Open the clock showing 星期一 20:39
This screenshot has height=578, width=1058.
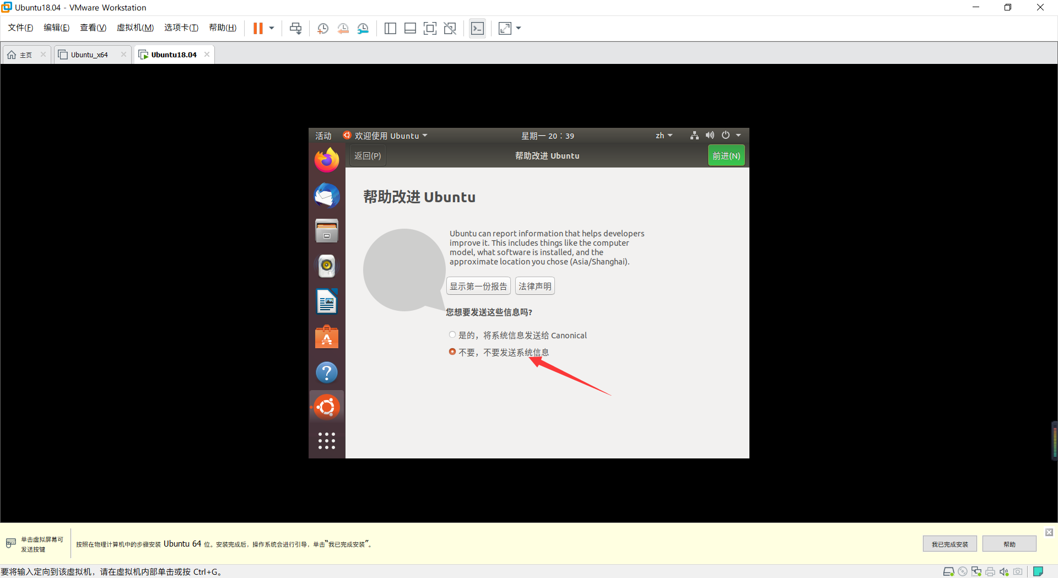pyautogui.click(x=548, y=136)
